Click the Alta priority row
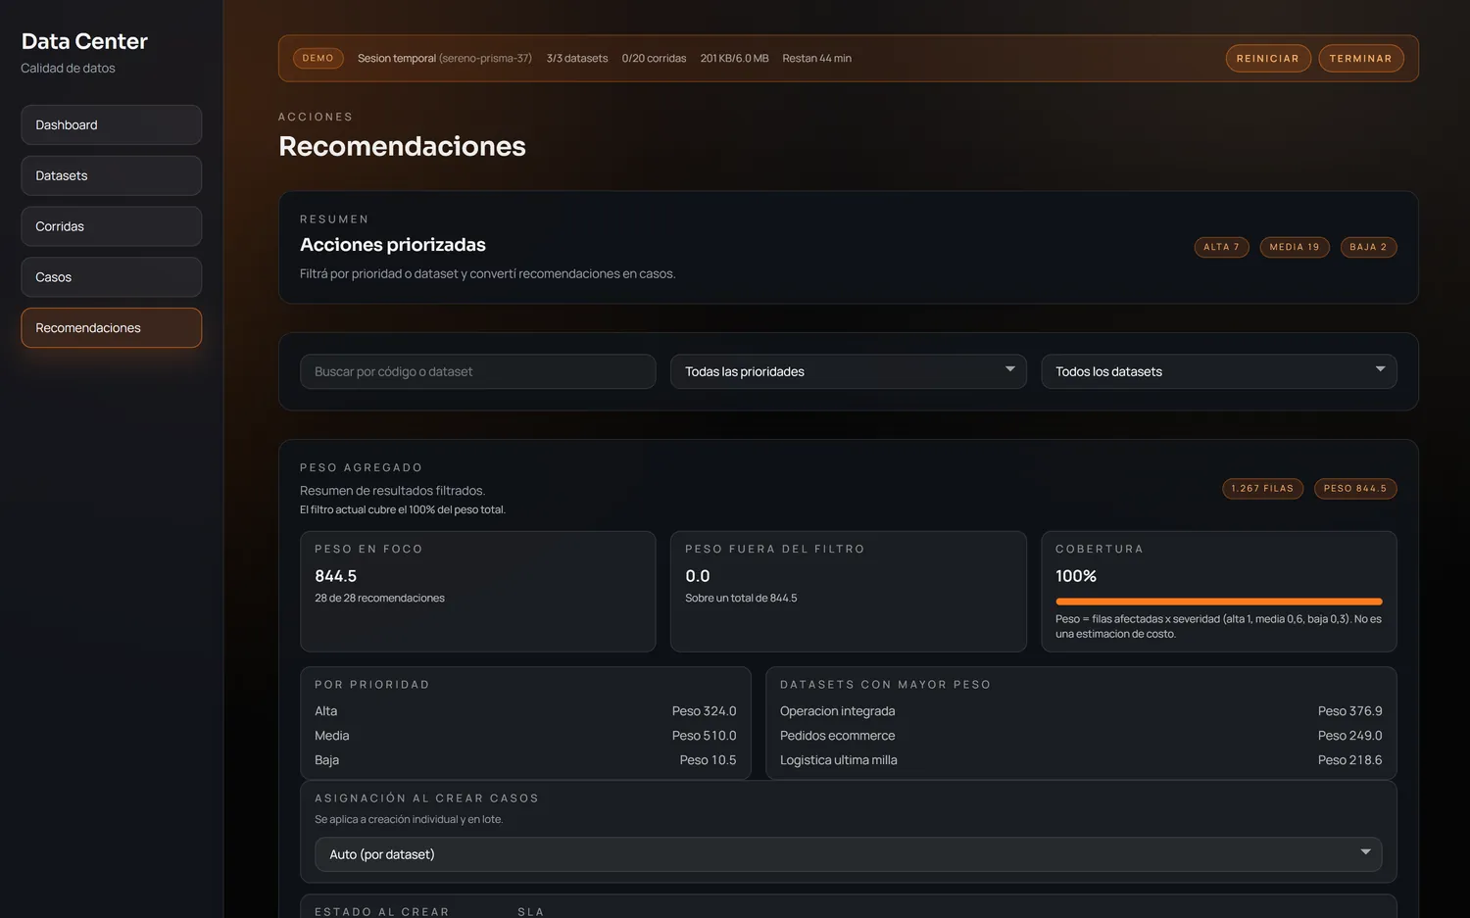 coord(525,711)
